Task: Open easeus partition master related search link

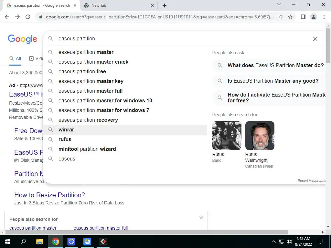Action: coord(33,228)
